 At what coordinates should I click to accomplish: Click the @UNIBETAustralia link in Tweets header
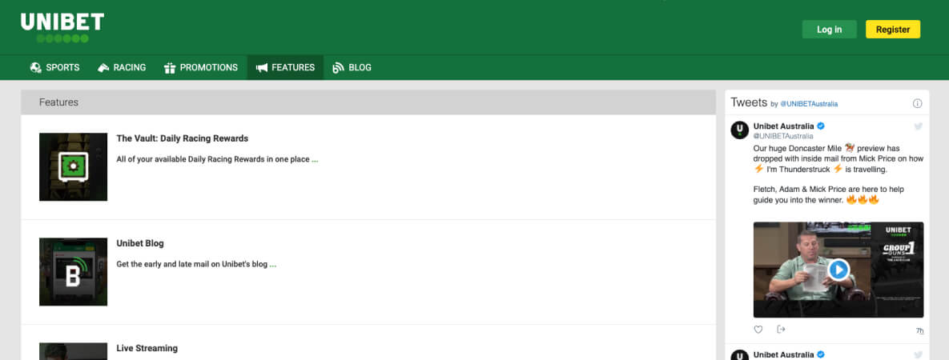click(x=809, y=104)
